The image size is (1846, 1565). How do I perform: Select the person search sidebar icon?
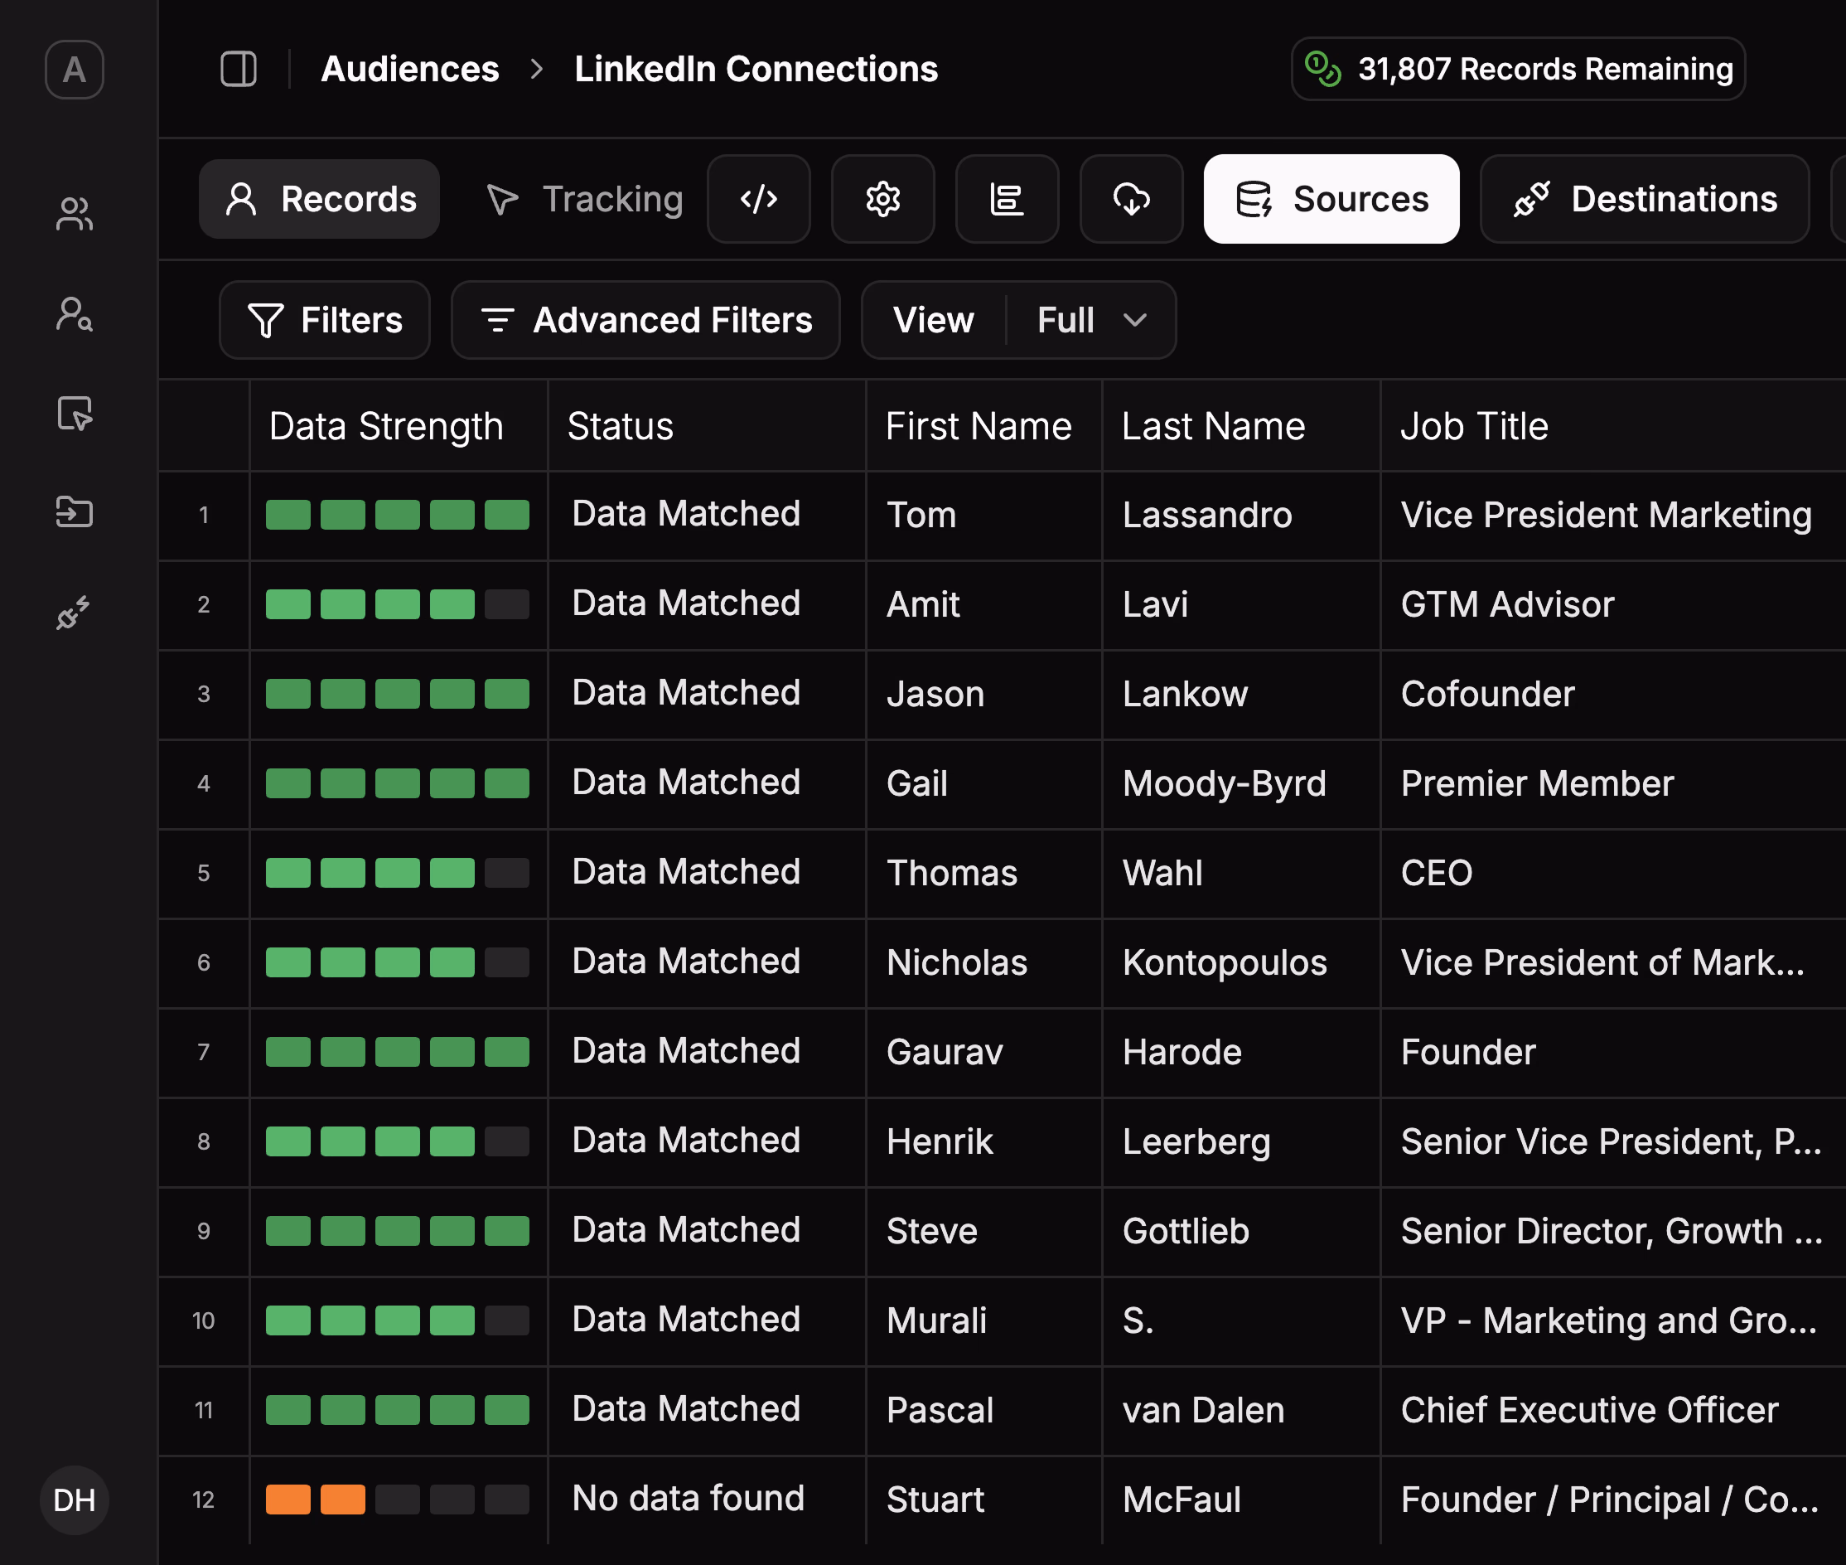75,314
